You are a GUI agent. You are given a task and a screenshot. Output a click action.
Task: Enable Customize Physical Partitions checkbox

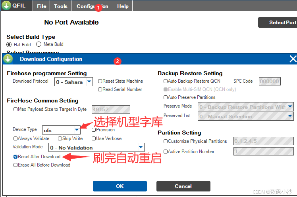(x=166, y=141)
